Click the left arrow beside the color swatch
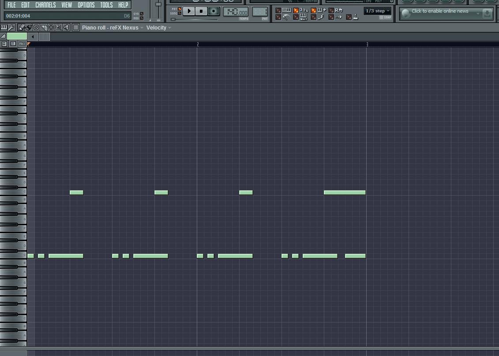499x356 pixels. click(x=33, y=37)
